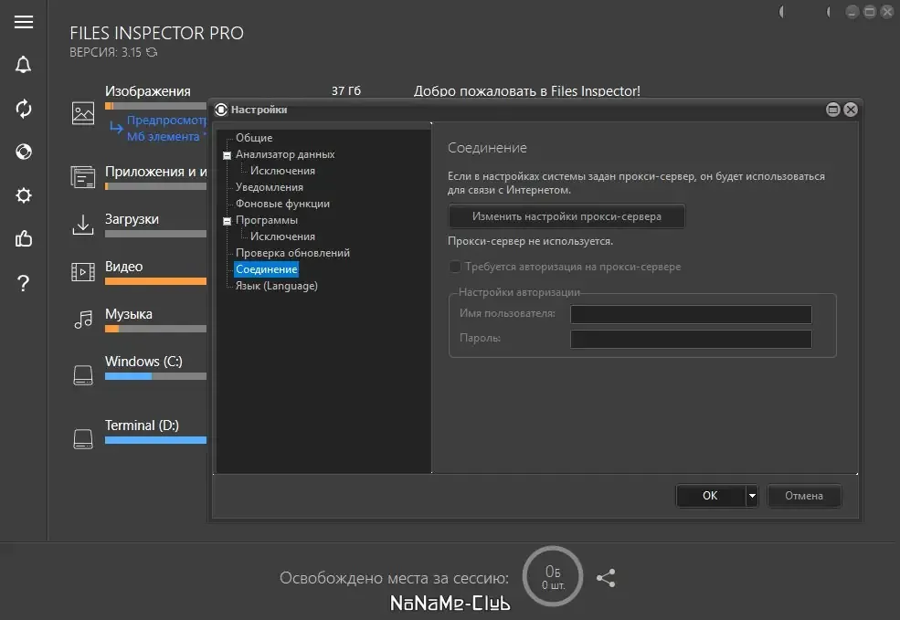Collapse the Анализатор данных tree node

point(227,155)
